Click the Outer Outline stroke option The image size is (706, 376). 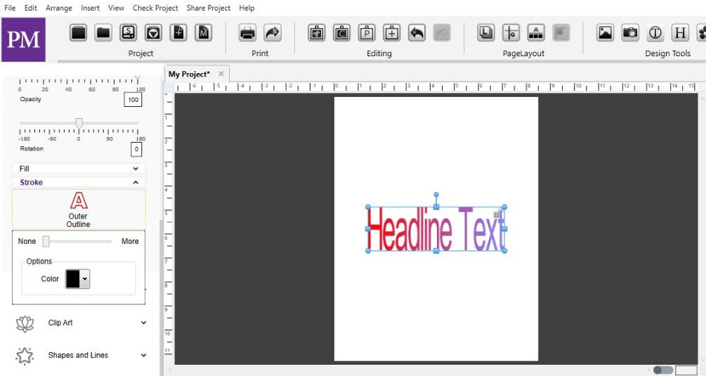[79, 210]
